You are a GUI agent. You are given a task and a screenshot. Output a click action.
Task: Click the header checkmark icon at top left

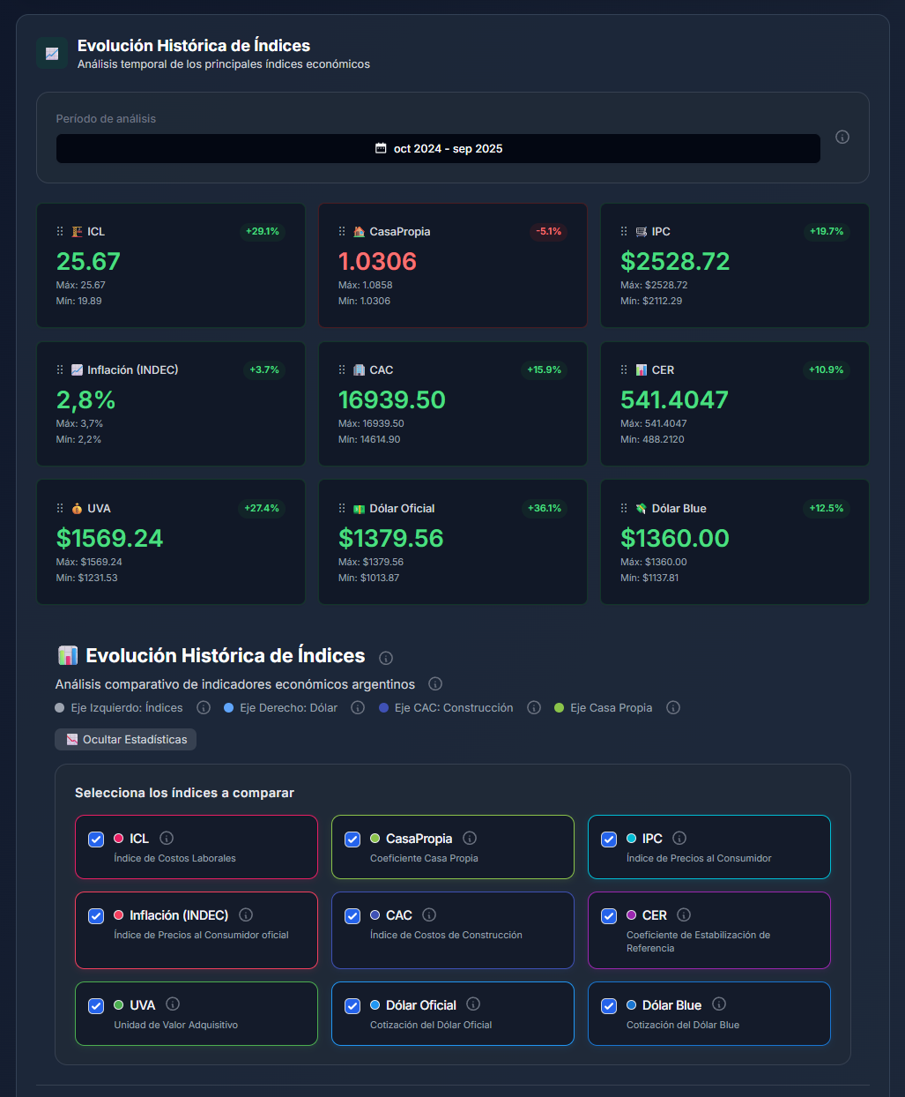(51, 52)
